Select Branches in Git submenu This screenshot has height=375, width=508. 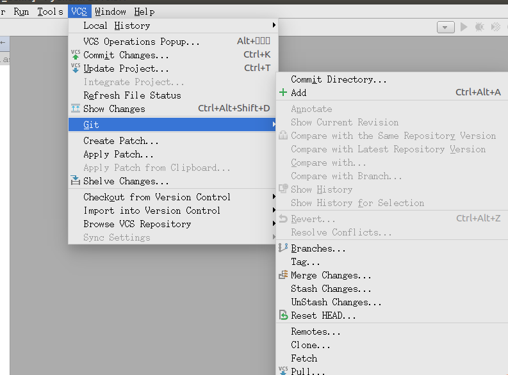click(x=392, y=248)
